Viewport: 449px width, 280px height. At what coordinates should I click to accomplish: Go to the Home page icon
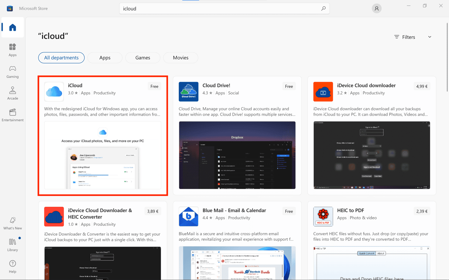[x=13, y=28]
